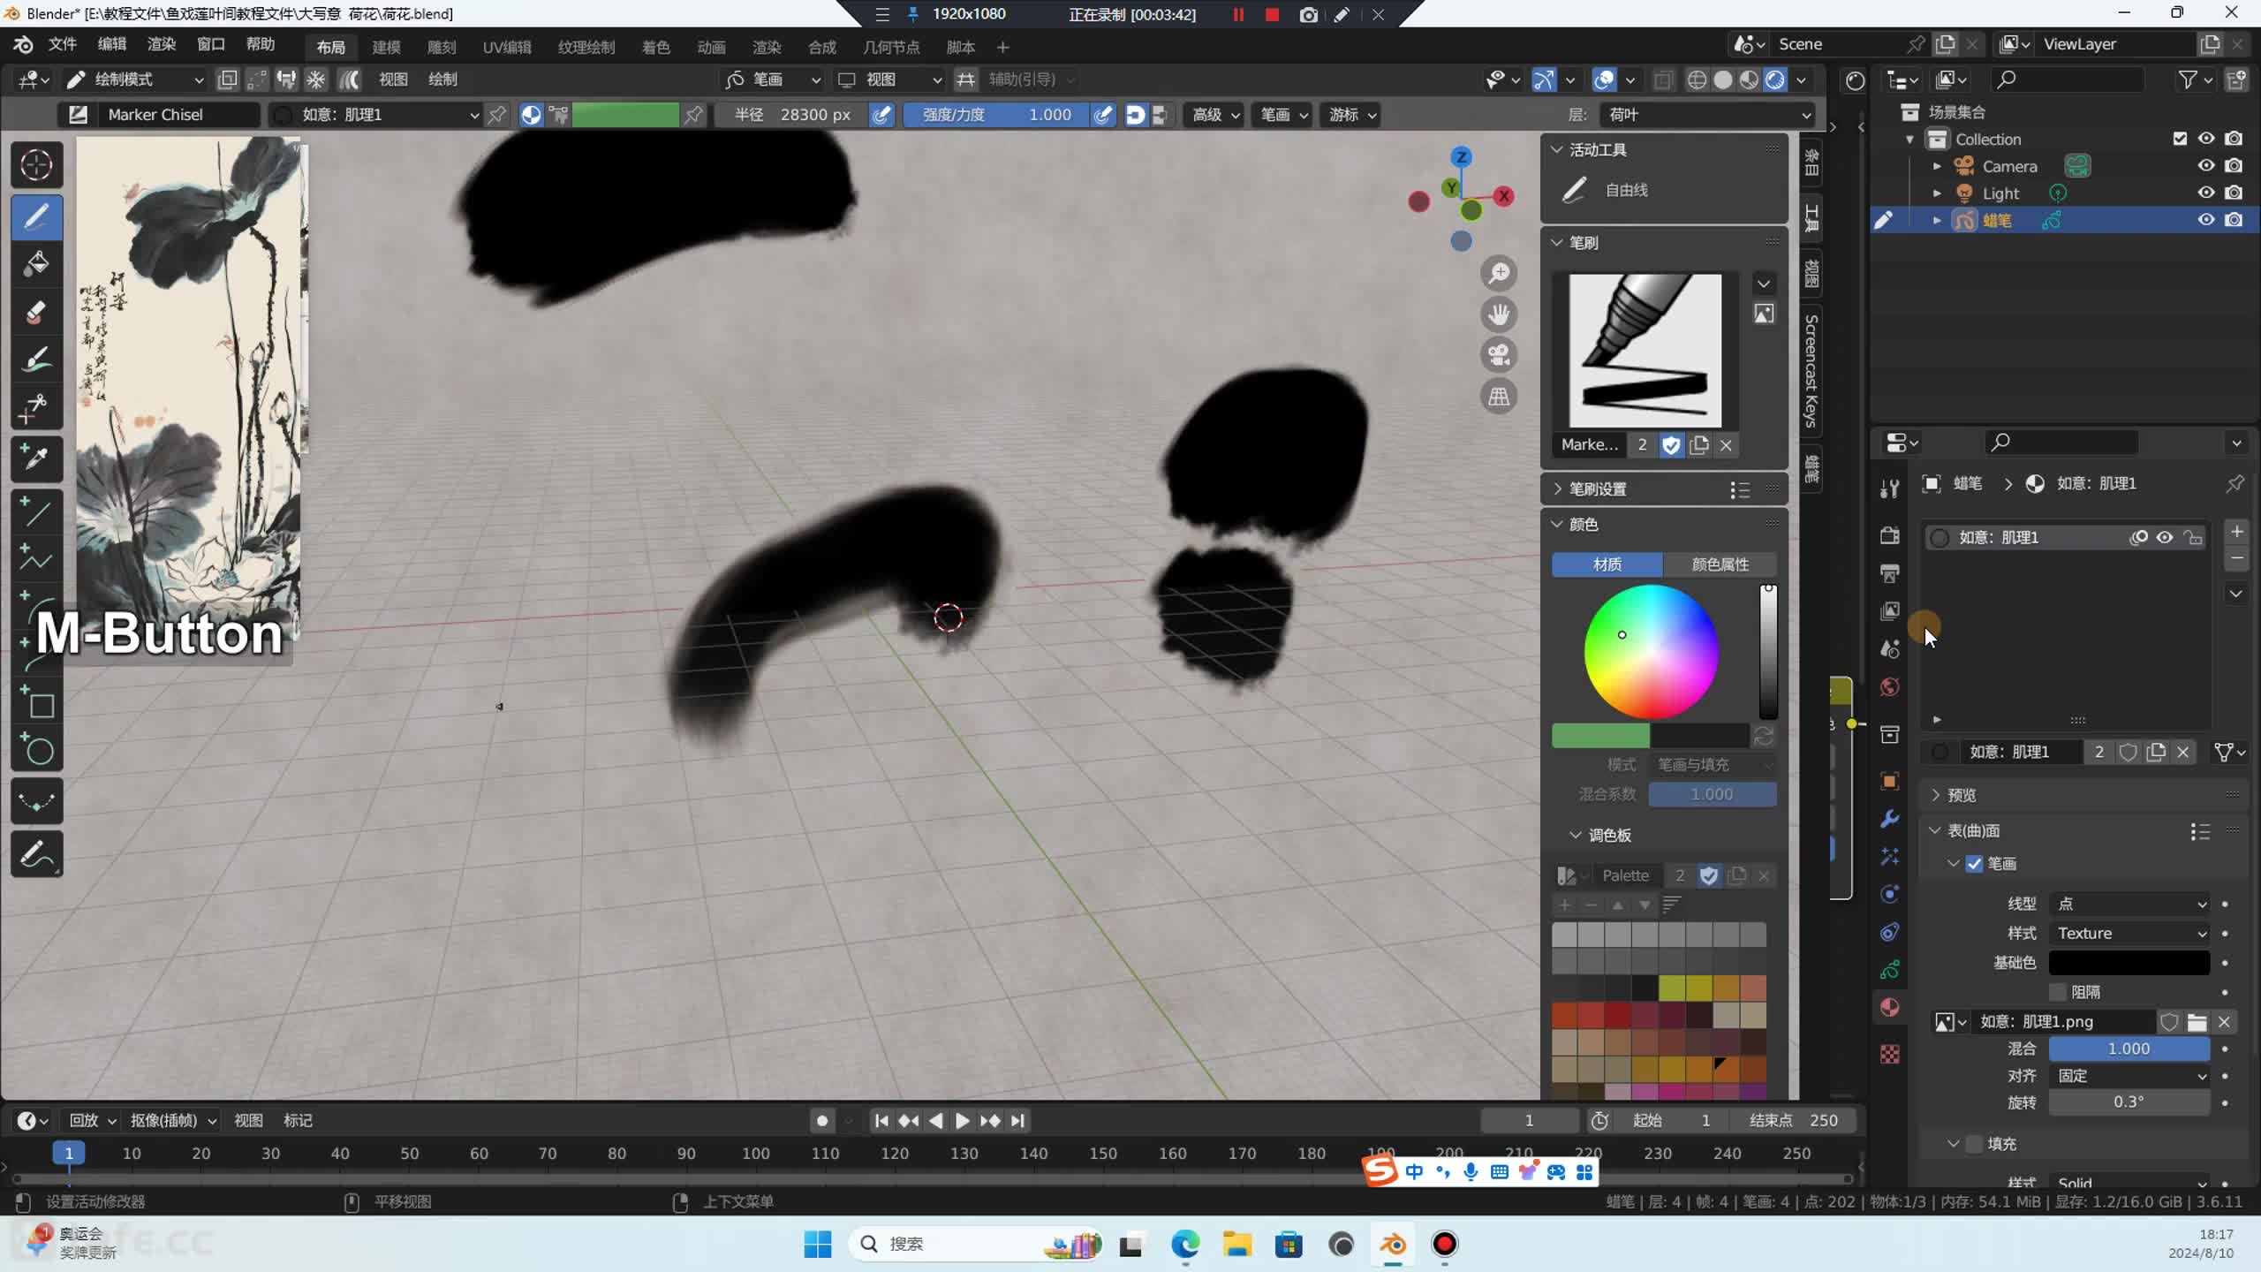Open the 高级 advanced popover
The height and width of the screenshot is (1272, 2261).
1214,115
